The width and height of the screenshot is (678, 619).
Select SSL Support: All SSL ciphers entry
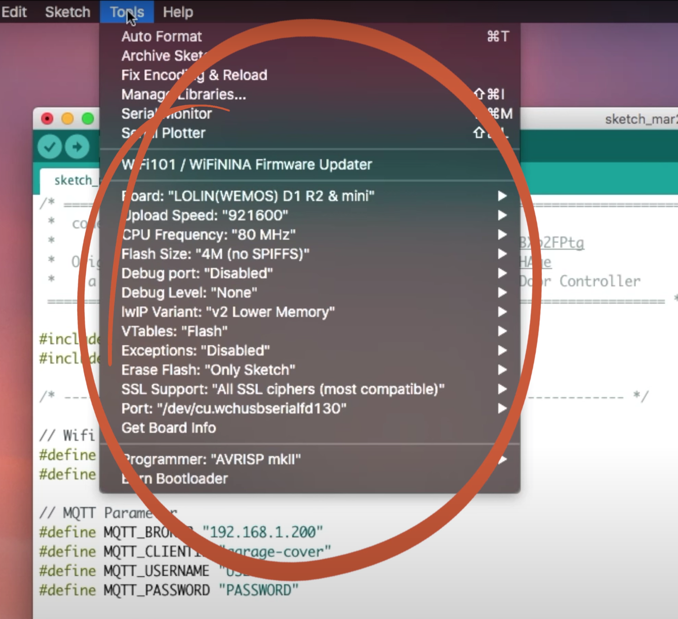pos(310,389)
